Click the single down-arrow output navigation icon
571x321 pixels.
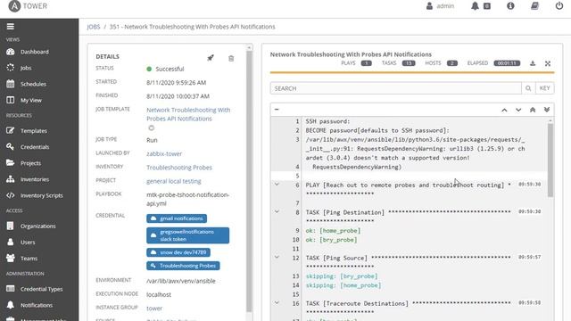tap(518, 110)
